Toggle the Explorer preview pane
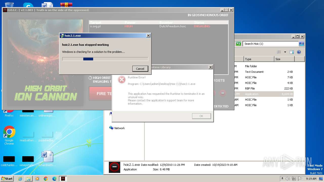 coord(292,52)
